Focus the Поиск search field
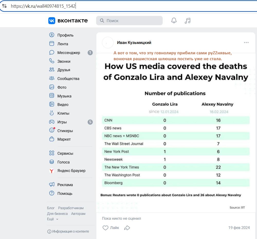 (x=129, y=21)
